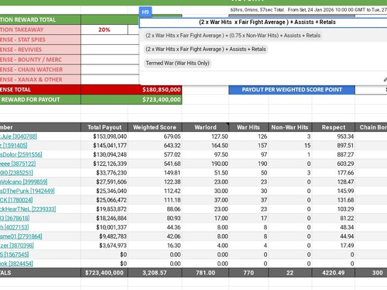Open the member link [3824454]
The image size is (387, 290).
coord(16,264)
